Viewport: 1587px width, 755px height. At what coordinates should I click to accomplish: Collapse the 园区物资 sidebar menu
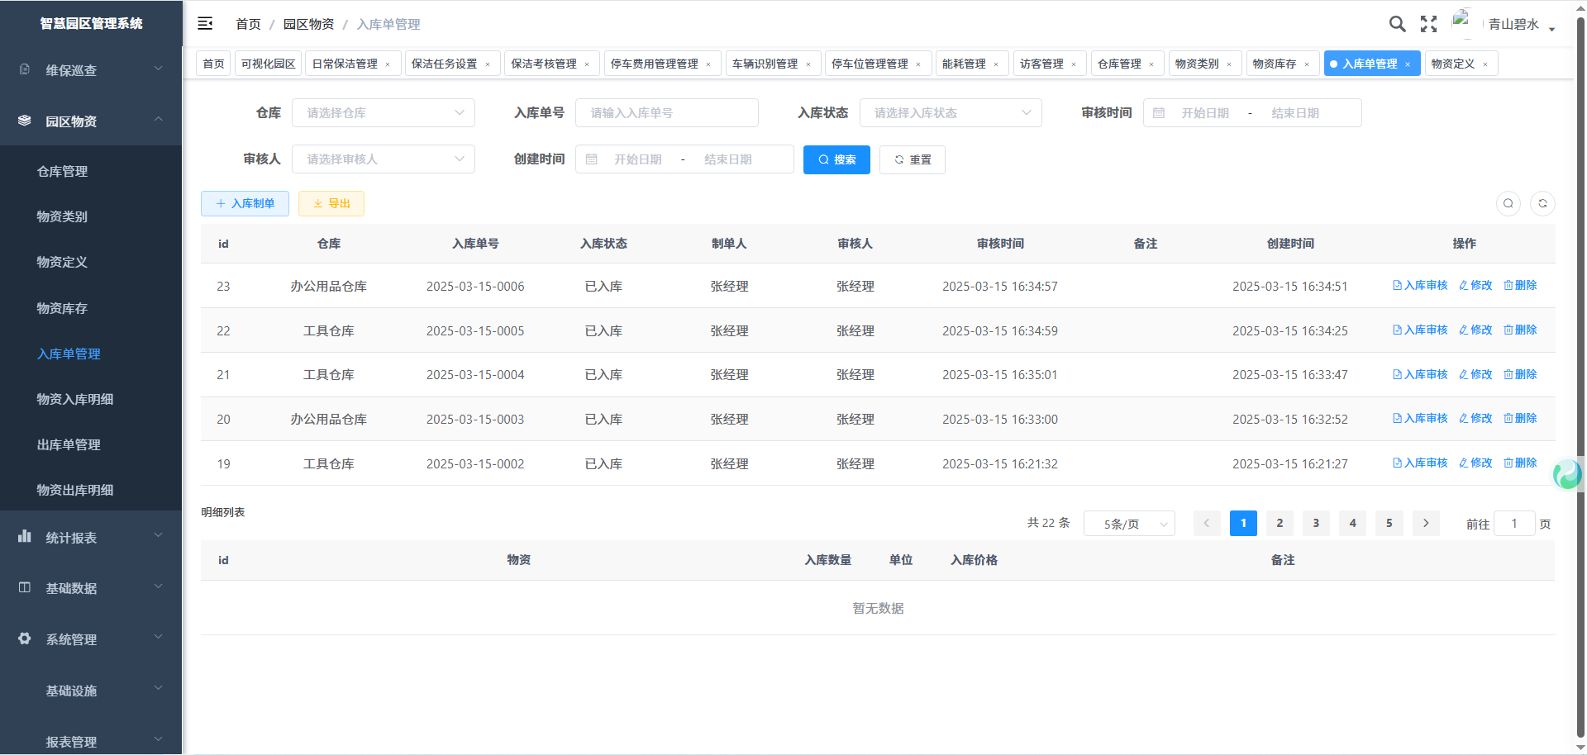click(x=91, y=121)
